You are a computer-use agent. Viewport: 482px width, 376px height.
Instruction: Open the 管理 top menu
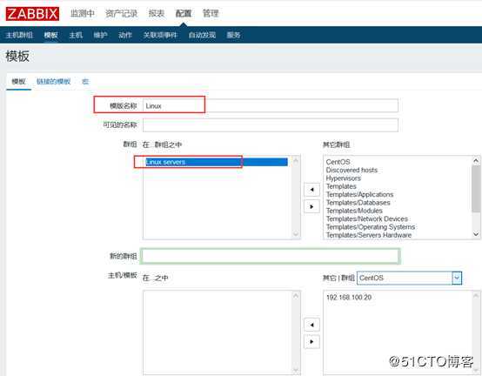coord(211,13)
